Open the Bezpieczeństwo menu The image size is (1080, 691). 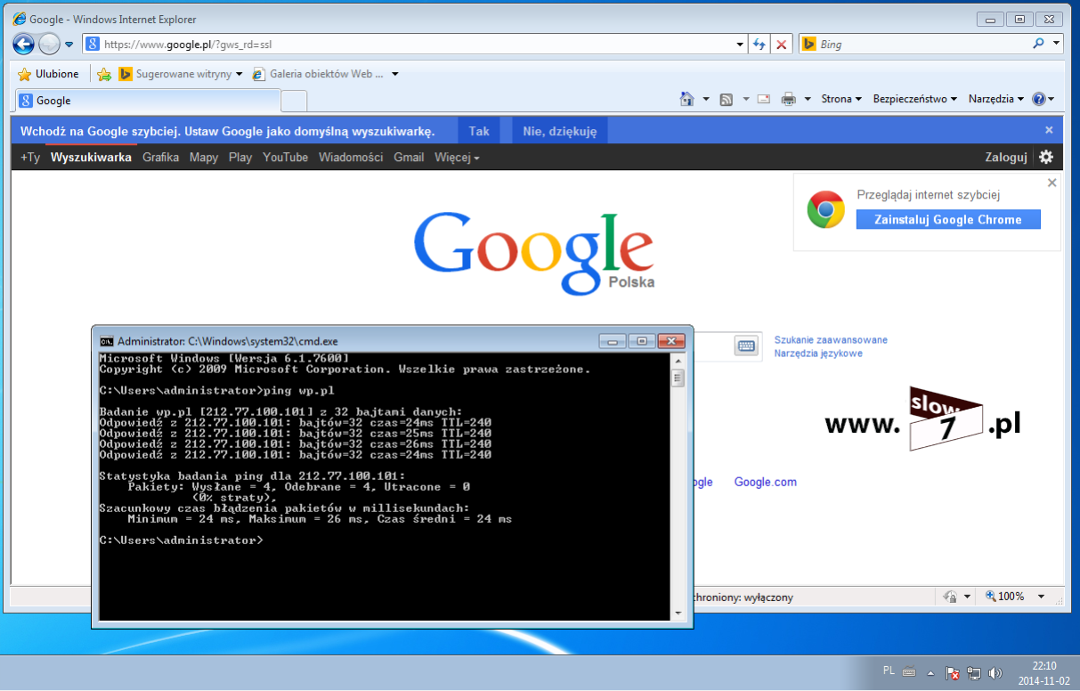[915, 99]
